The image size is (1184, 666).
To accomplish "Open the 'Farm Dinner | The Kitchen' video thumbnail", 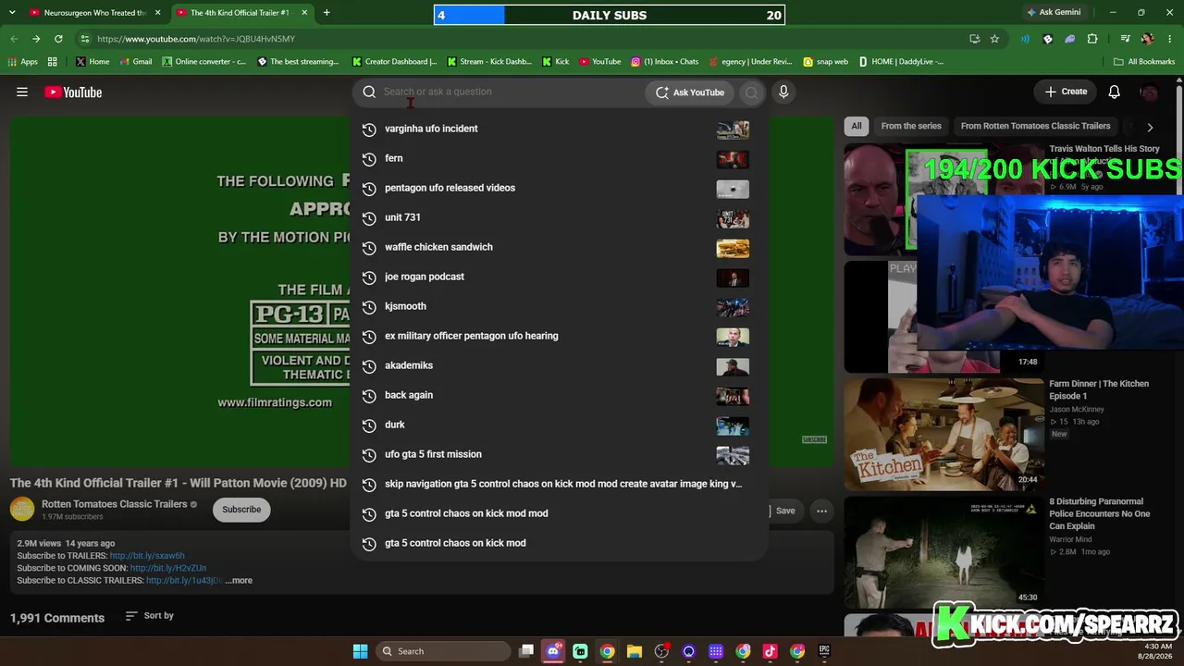I will [x=943, y=434].
